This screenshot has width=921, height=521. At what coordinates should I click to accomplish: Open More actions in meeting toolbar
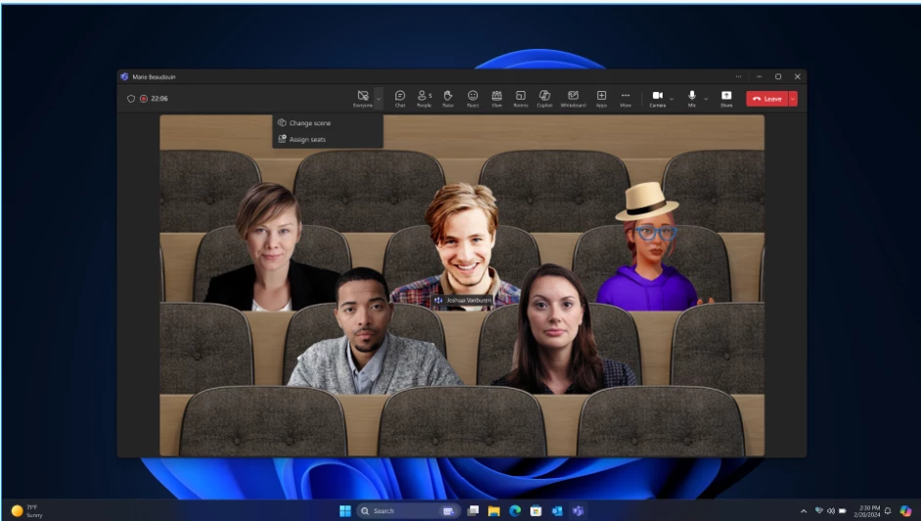pyautogui.click(x=625, y=98)
